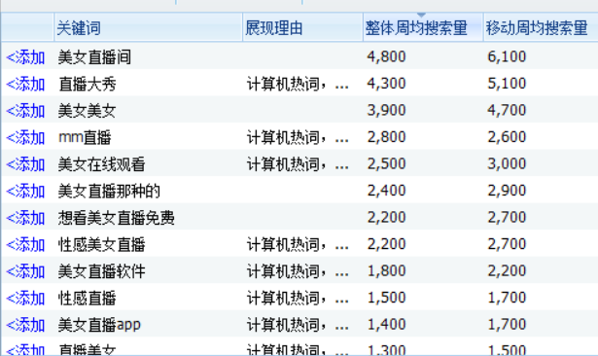The width and height of the screenshot is (598, 356).
Task: Select keyword cell 美女直播app
Action: [x=99, y=325]
